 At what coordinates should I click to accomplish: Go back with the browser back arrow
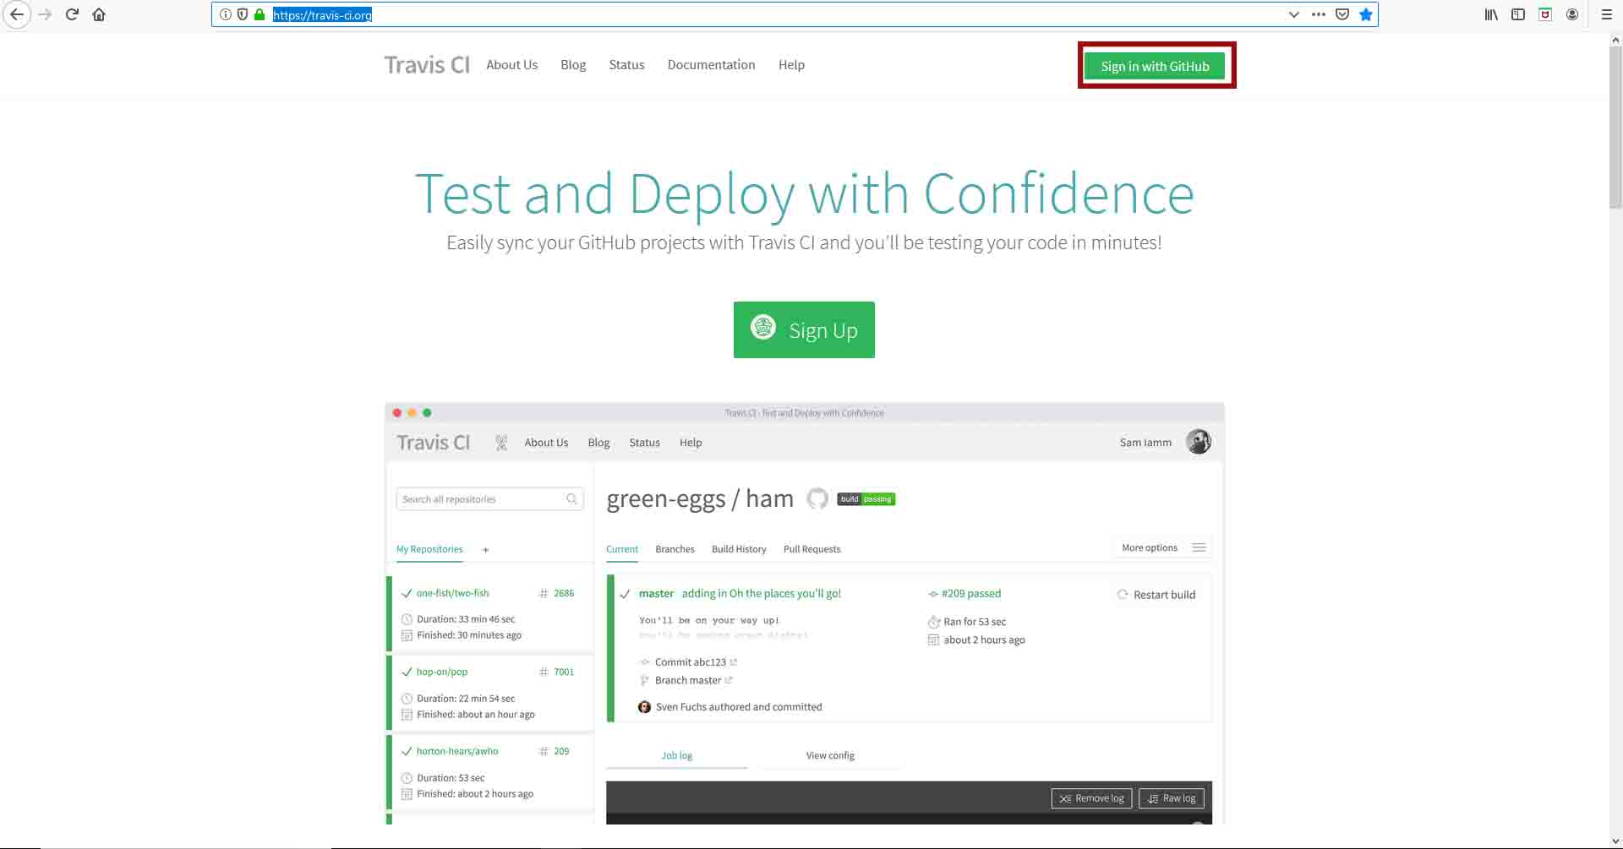[x=16, y=14]
